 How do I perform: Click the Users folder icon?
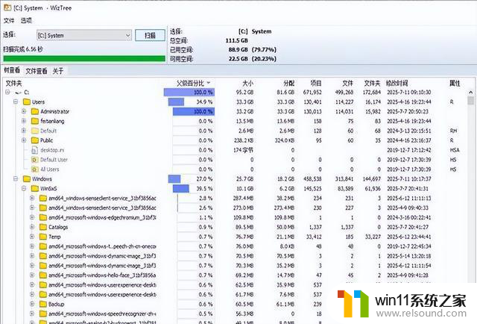27,102
